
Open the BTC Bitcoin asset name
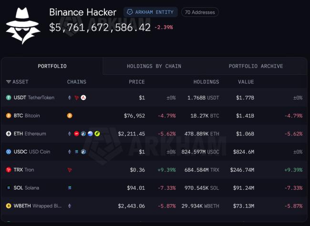27,115
